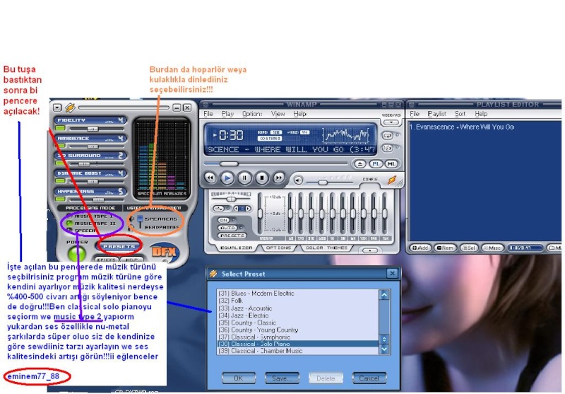Toggle the 3D Surround green enable button

pos(60,163)
